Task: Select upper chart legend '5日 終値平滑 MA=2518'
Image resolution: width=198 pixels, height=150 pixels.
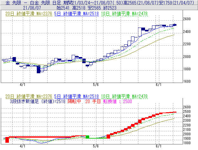Action: click(76, 14)
